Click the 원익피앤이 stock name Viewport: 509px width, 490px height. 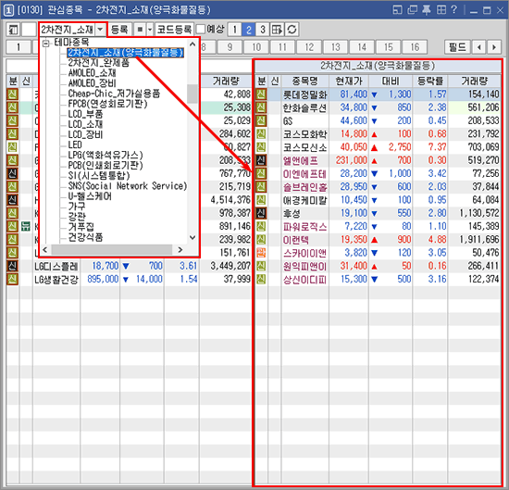[304, 266]
